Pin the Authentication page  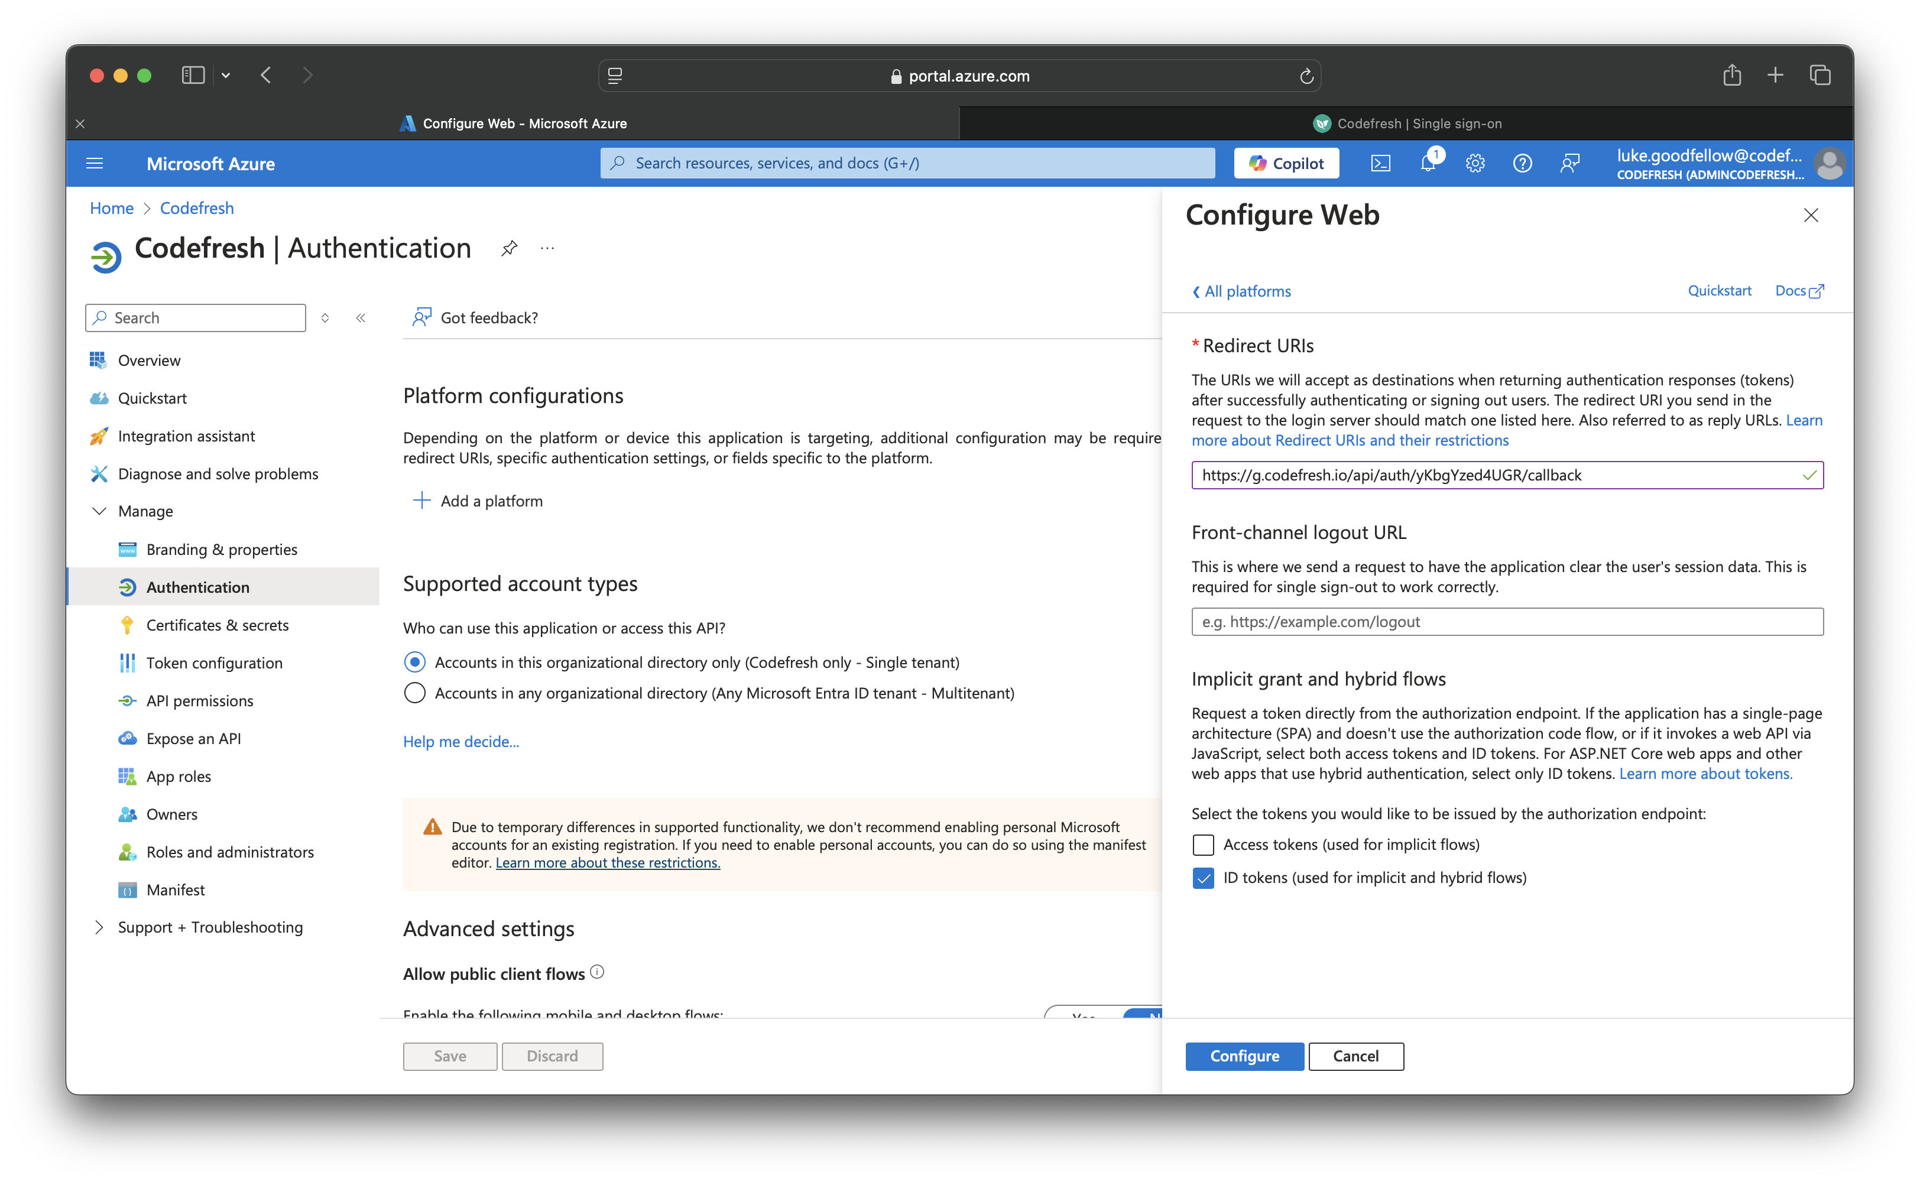(510, 249)
